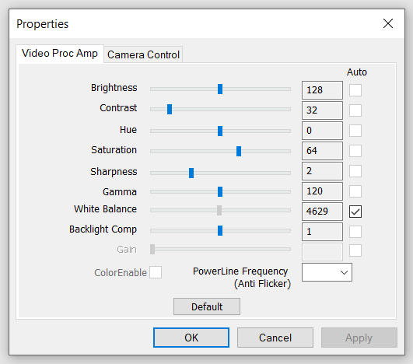Focus the Brightness value field 128
The height and width of the screenshot is (364, 413).
click(x=322, y=90)
